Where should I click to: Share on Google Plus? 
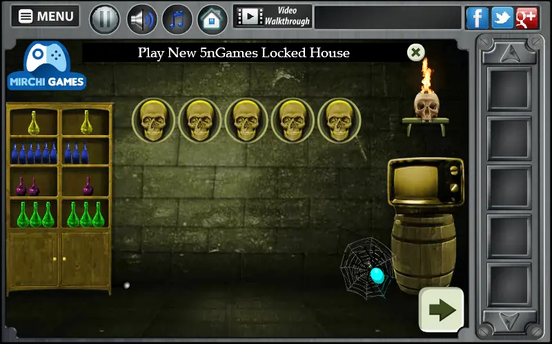point(526,18)
